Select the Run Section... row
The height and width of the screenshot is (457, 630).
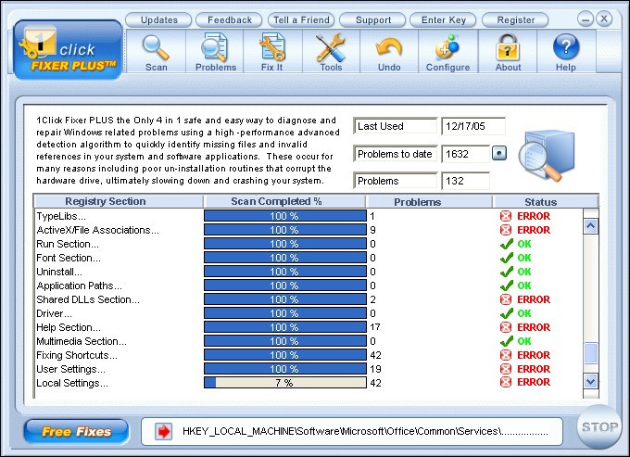(68, 244)
